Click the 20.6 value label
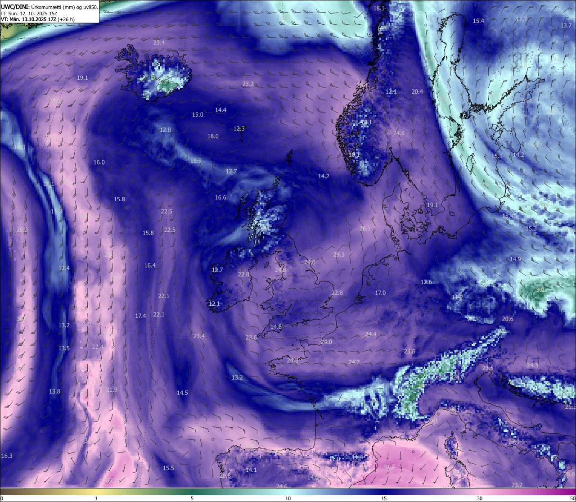The image size is (576, 502). tap(508, 319)
